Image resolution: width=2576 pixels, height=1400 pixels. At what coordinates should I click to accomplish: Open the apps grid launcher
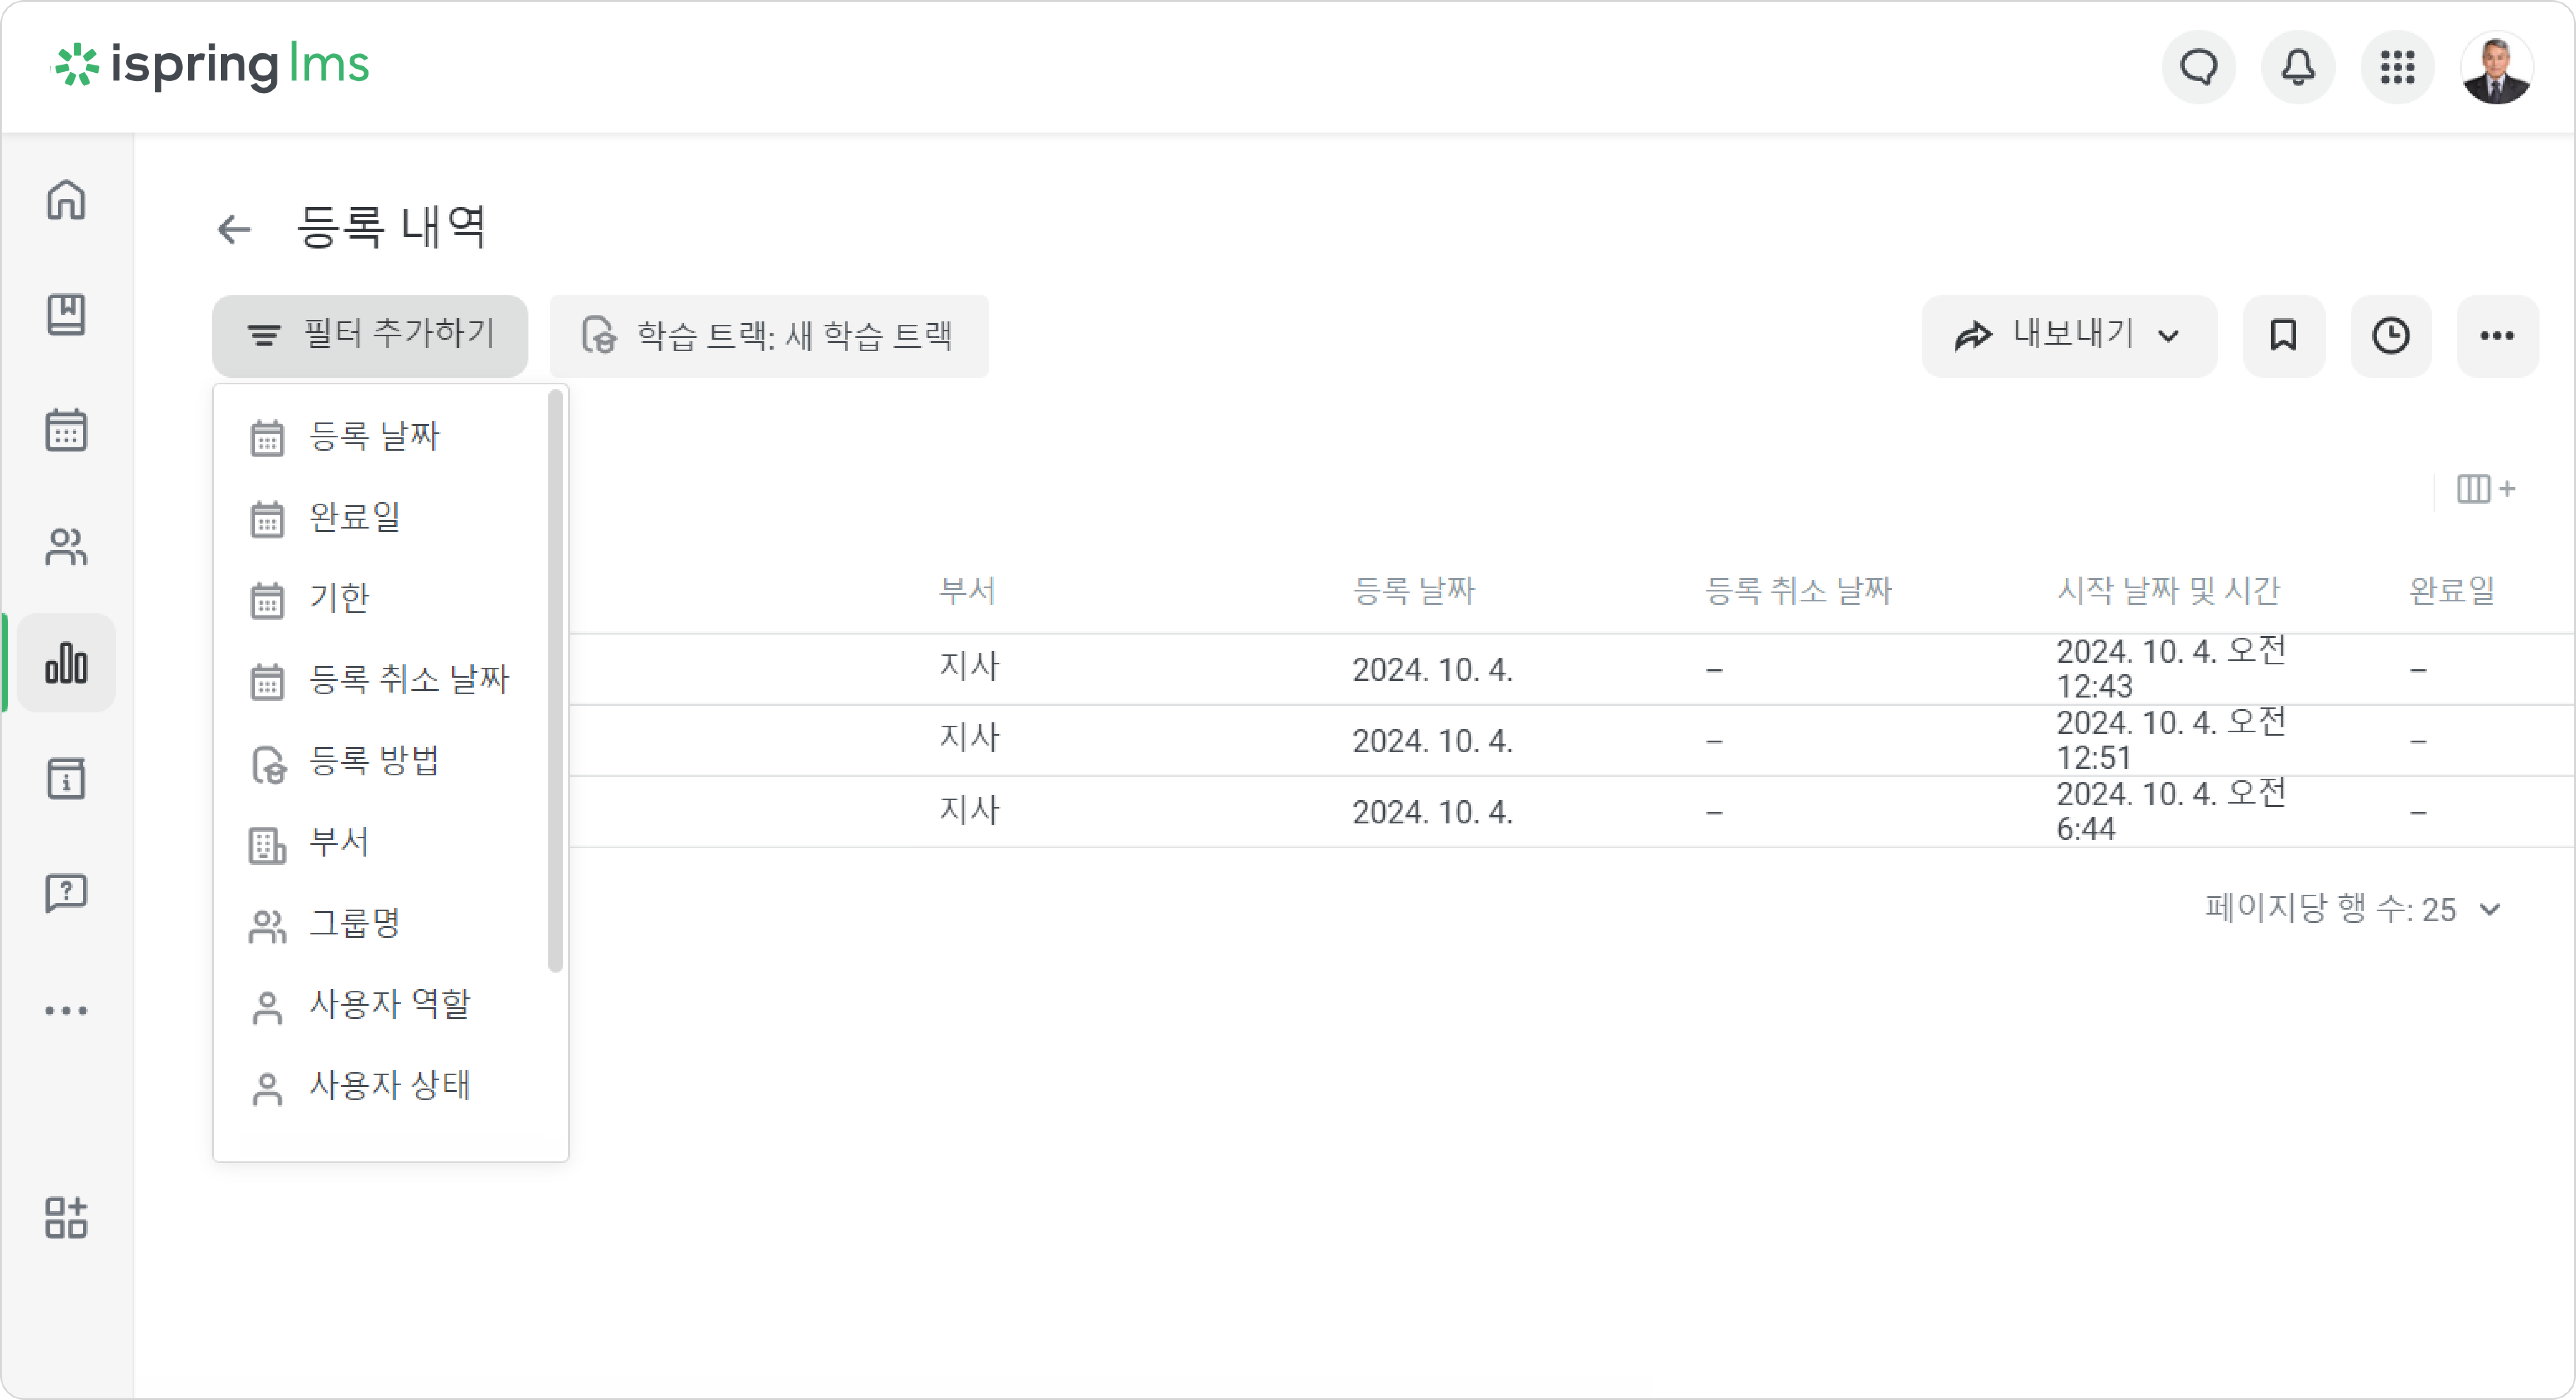point(2397,67)
